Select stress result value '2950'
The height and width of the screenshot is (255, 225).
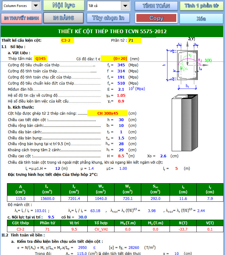pos(82,247)
